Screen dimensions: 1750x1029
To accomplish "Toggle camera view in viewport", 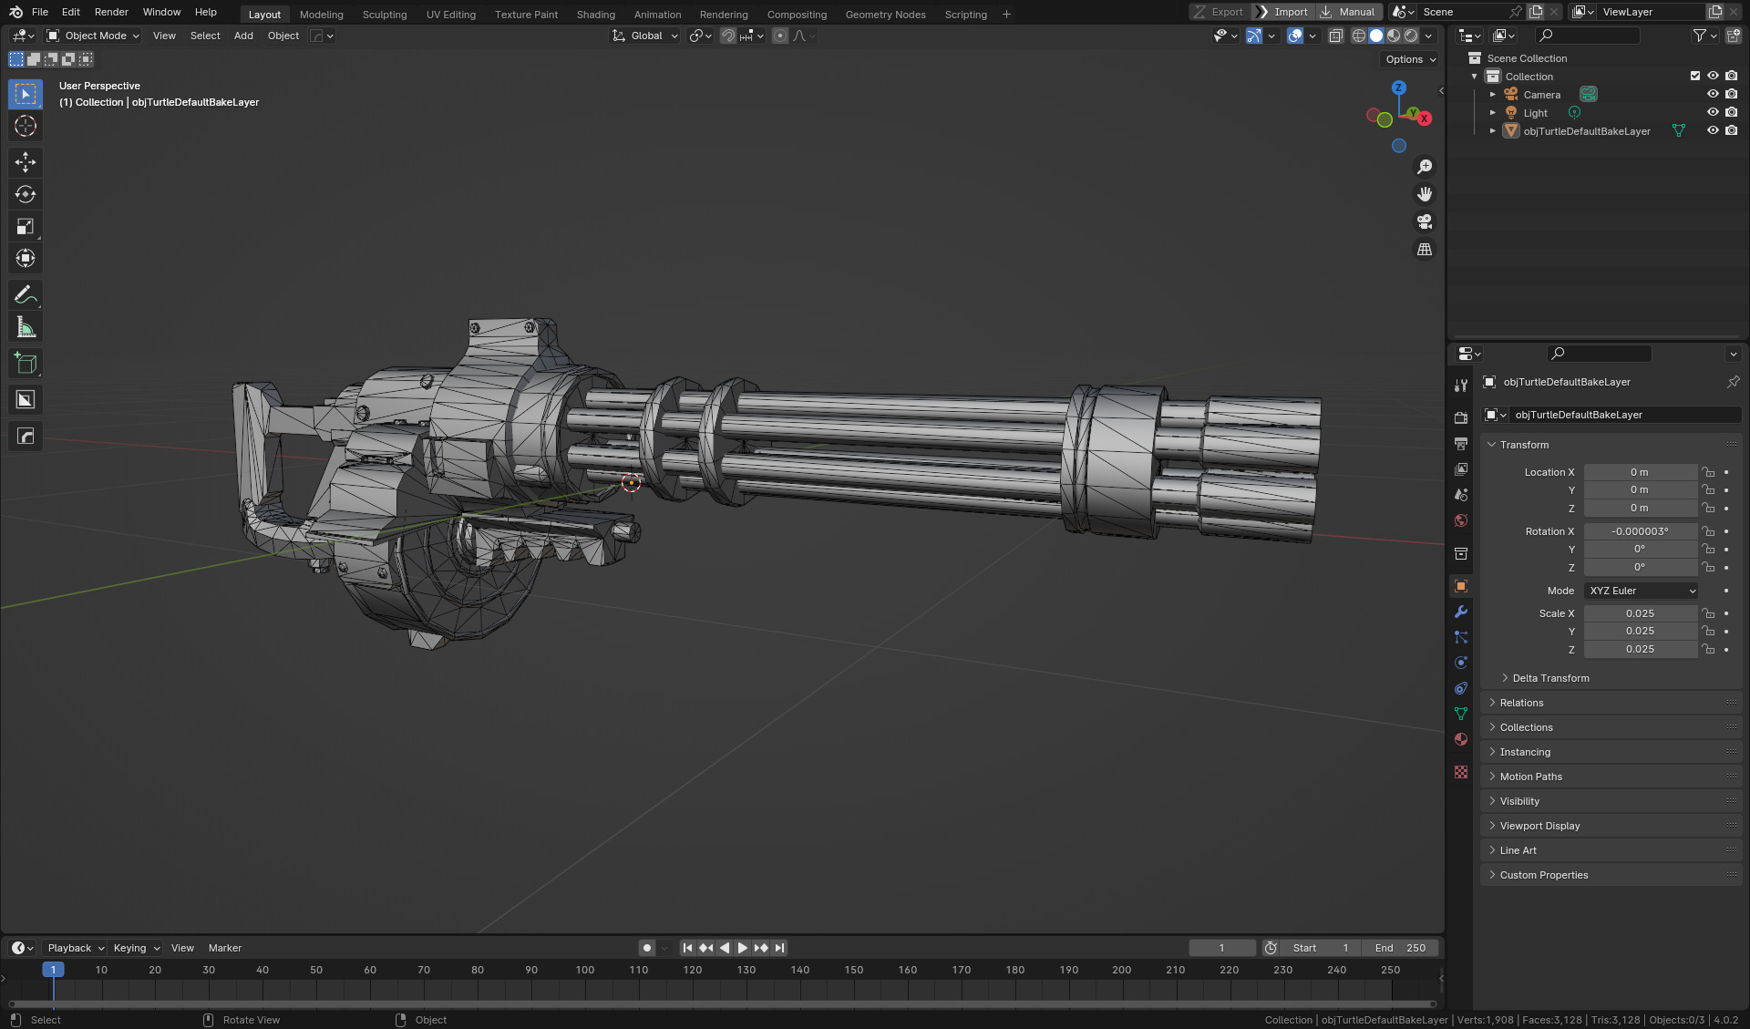I will (1425, 221).
